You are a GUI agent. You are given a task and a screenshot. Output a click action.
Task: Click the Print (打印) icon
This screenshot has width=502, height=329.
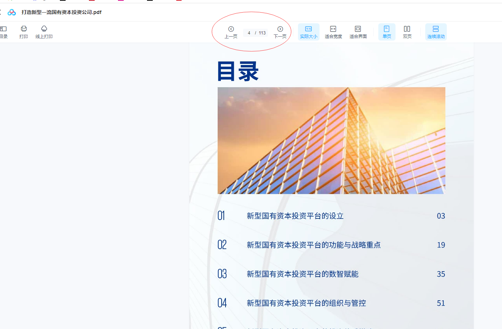coord(24,32)
